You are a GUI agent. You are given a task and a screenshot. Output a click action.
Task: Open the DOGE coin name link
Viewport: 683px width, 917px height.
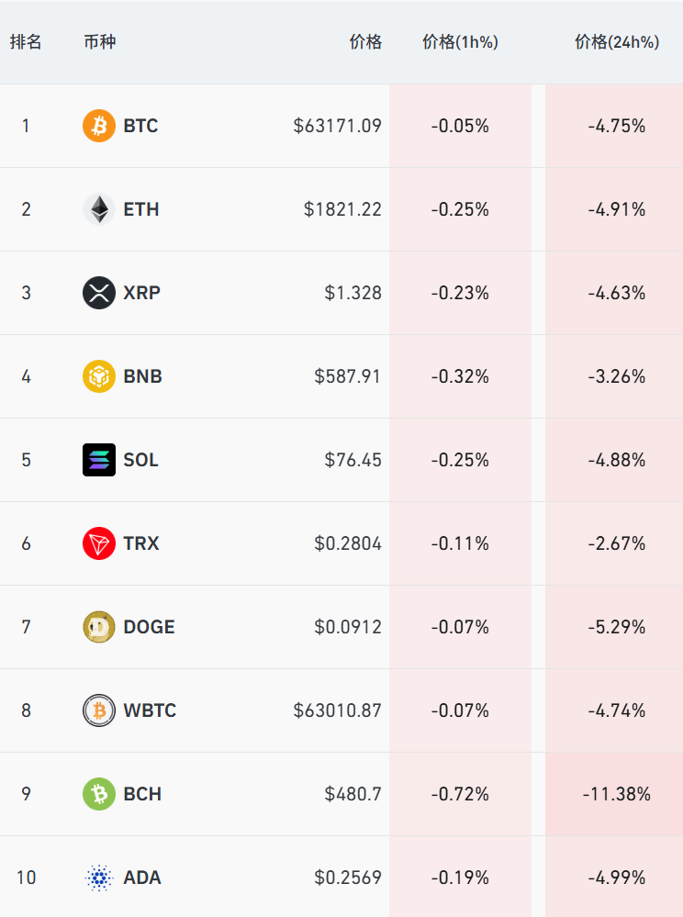149,627
